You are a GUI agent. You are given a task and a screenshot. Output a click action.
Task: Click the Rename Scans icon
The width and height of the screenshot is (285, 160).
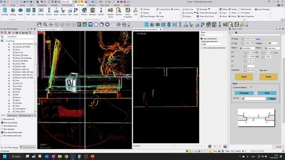110,13
